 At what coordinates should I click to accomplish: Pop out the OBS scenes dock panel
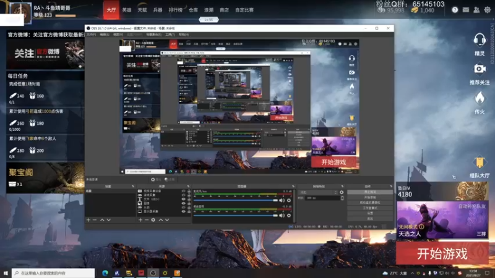(x=133, y=187)
